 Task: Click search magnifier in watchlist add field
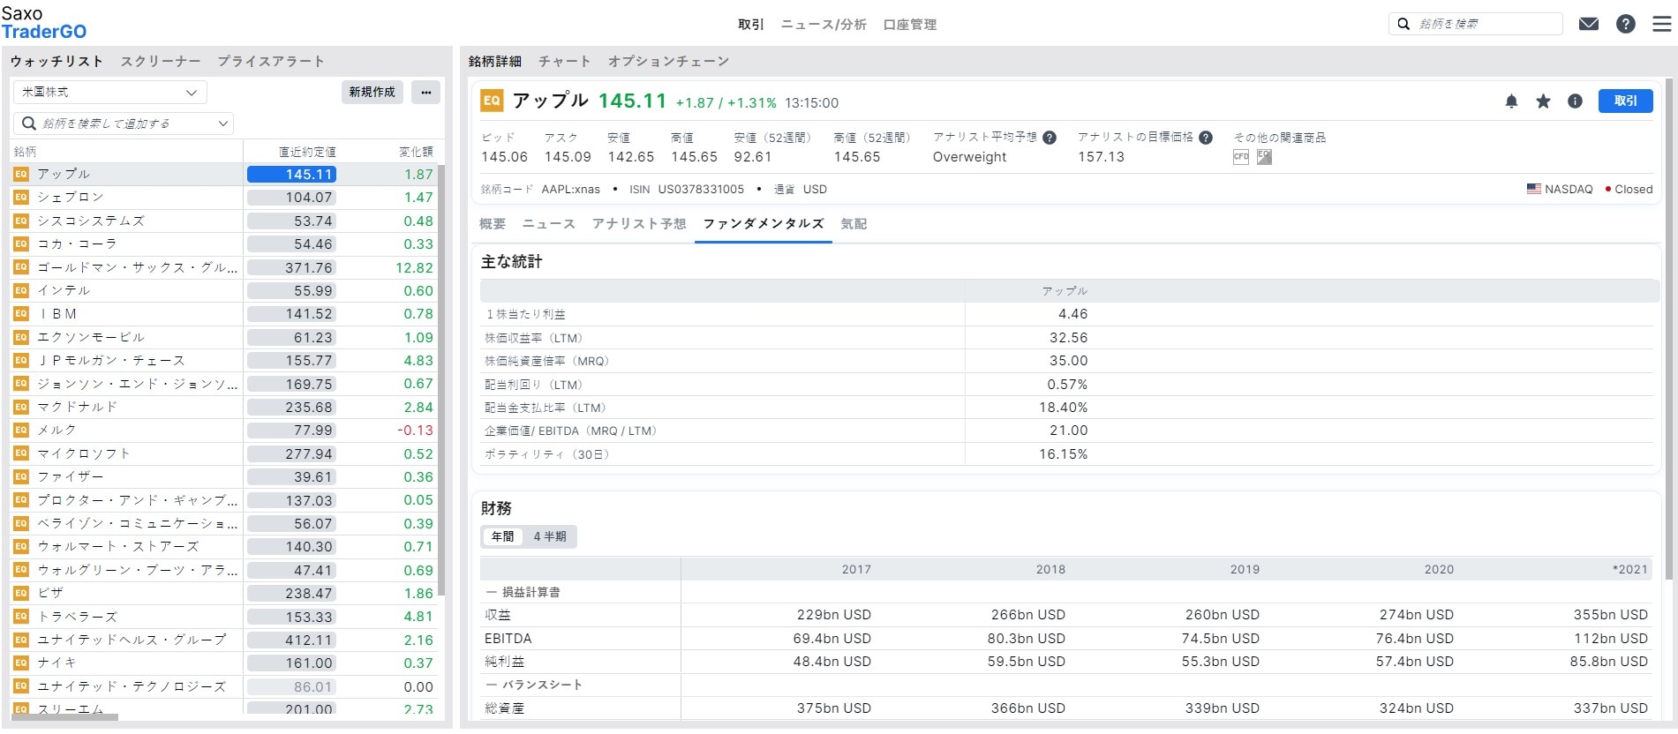pyautogui.click(x=29, y=124)
